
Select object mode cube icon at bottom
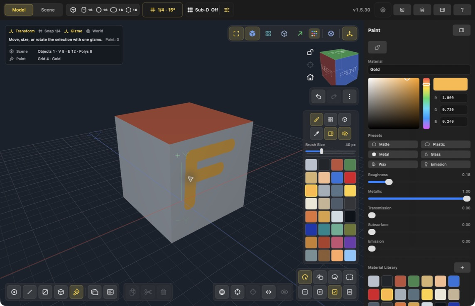pos(61,292)
